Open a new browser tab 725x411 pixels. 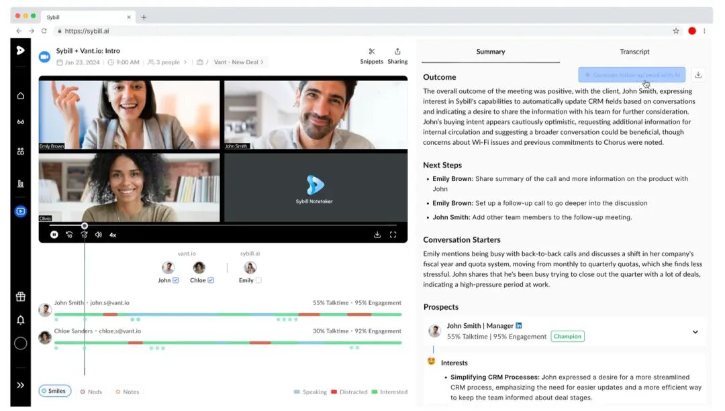144,17
